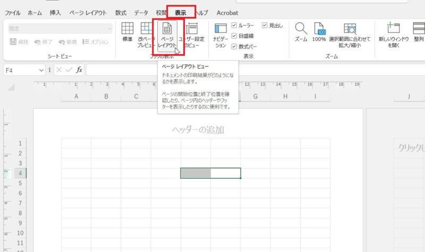Open the ホーム tab
This screenshot has width=425, height=252.
pyautogui.click(x=35, y=13)
